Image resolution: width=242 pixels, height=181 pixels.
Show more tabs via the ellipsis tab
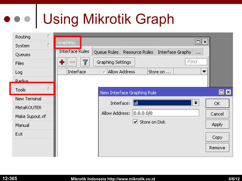point(198,52)
